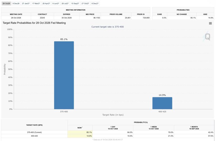This screenshot has height=141, width=216.
Task: Click the highlighted 14.9% NOW cell
Action: point(80,136)
